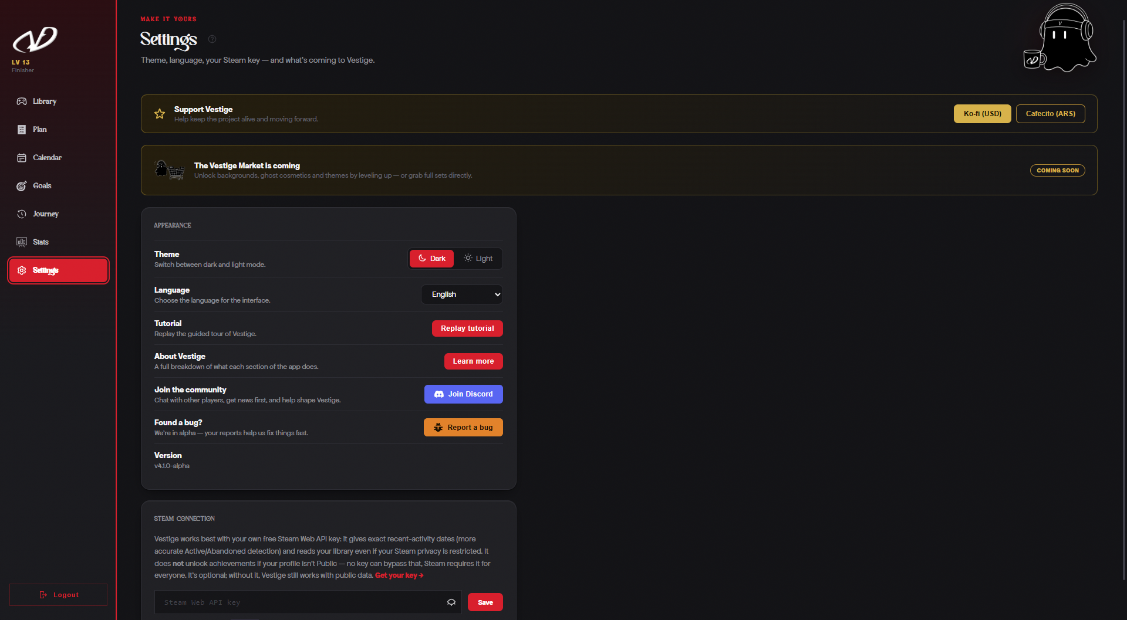Click the Stats chart icon
The image size is (1127, 620).
tap(22, 242)
